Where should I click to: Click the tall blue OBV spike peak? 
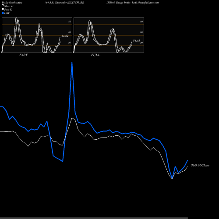click(x=72, y=63)
